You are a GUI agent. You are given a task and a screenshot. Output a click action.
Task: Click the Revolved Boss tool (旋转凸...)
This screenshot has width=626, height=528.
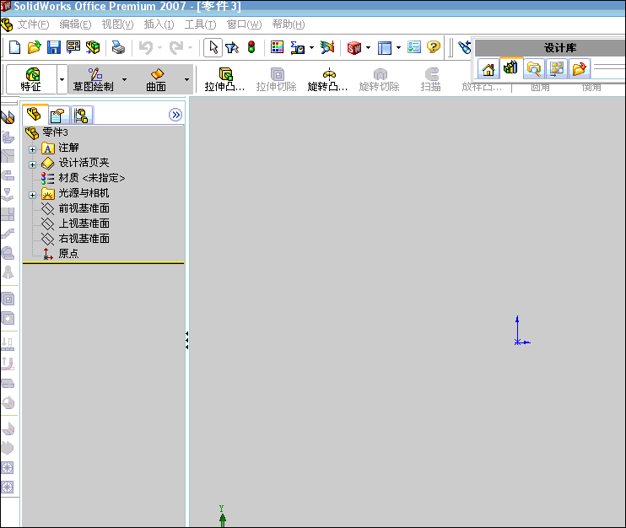click(x=328, y=79)
